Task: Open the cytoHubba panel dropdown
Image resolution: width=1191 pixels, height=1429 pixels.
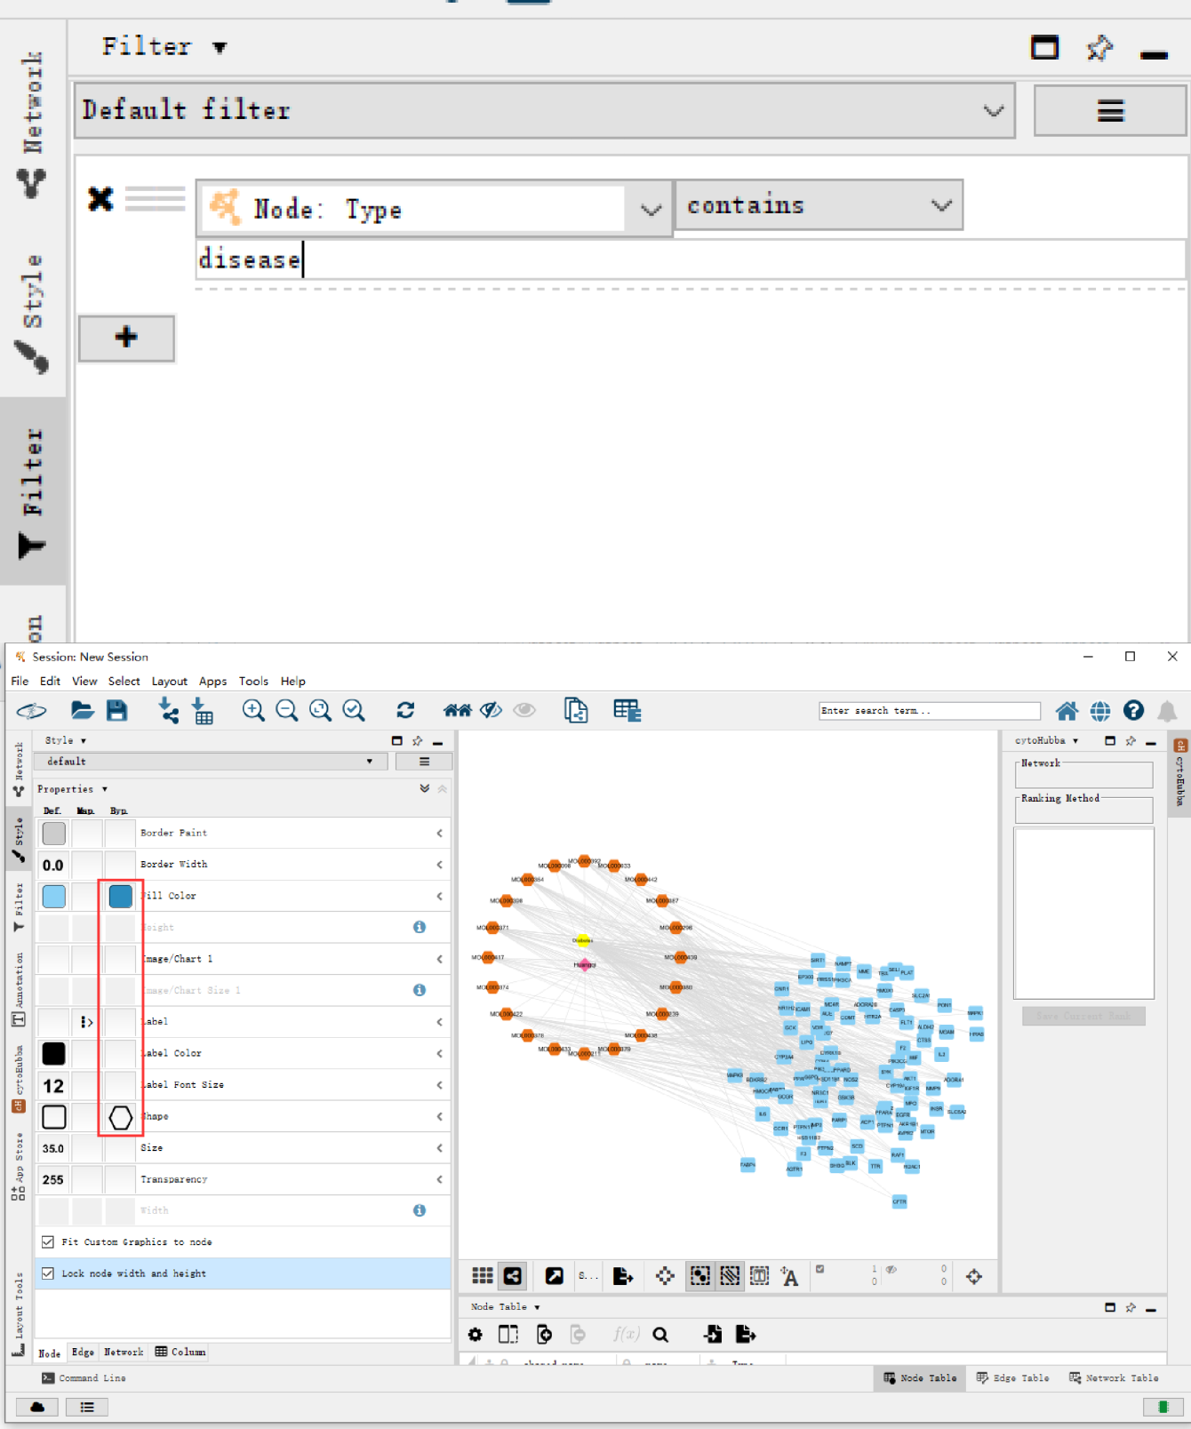Action: 1075,740
